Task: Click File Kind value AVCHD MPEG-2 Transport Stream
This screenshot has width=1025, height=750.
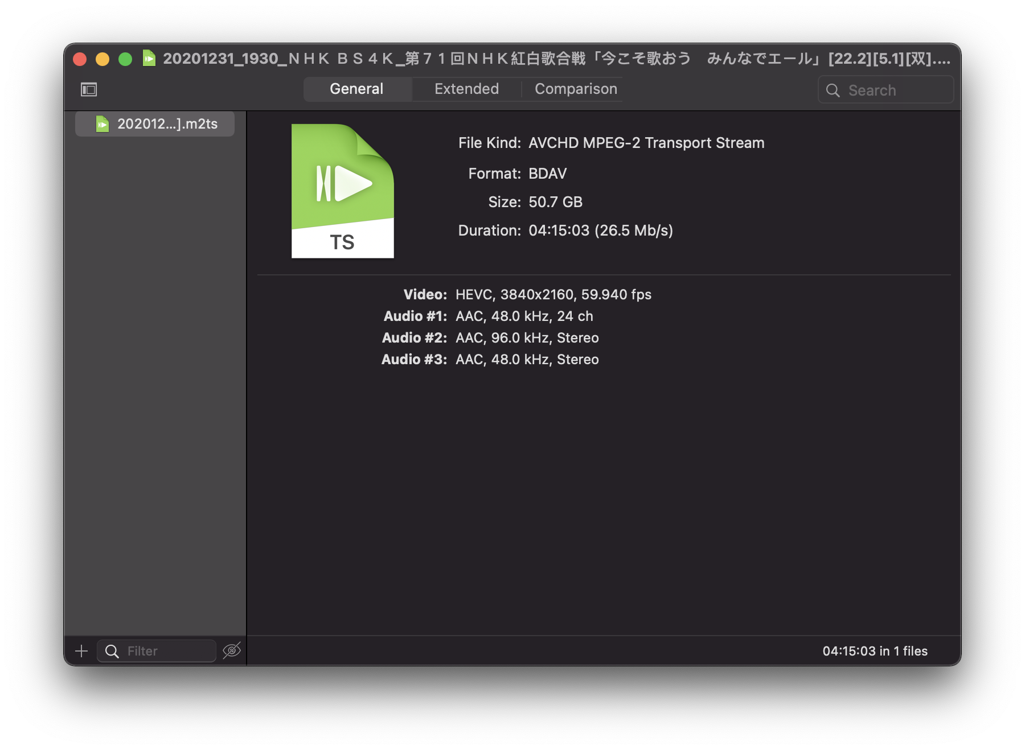Action: [646, 143]
